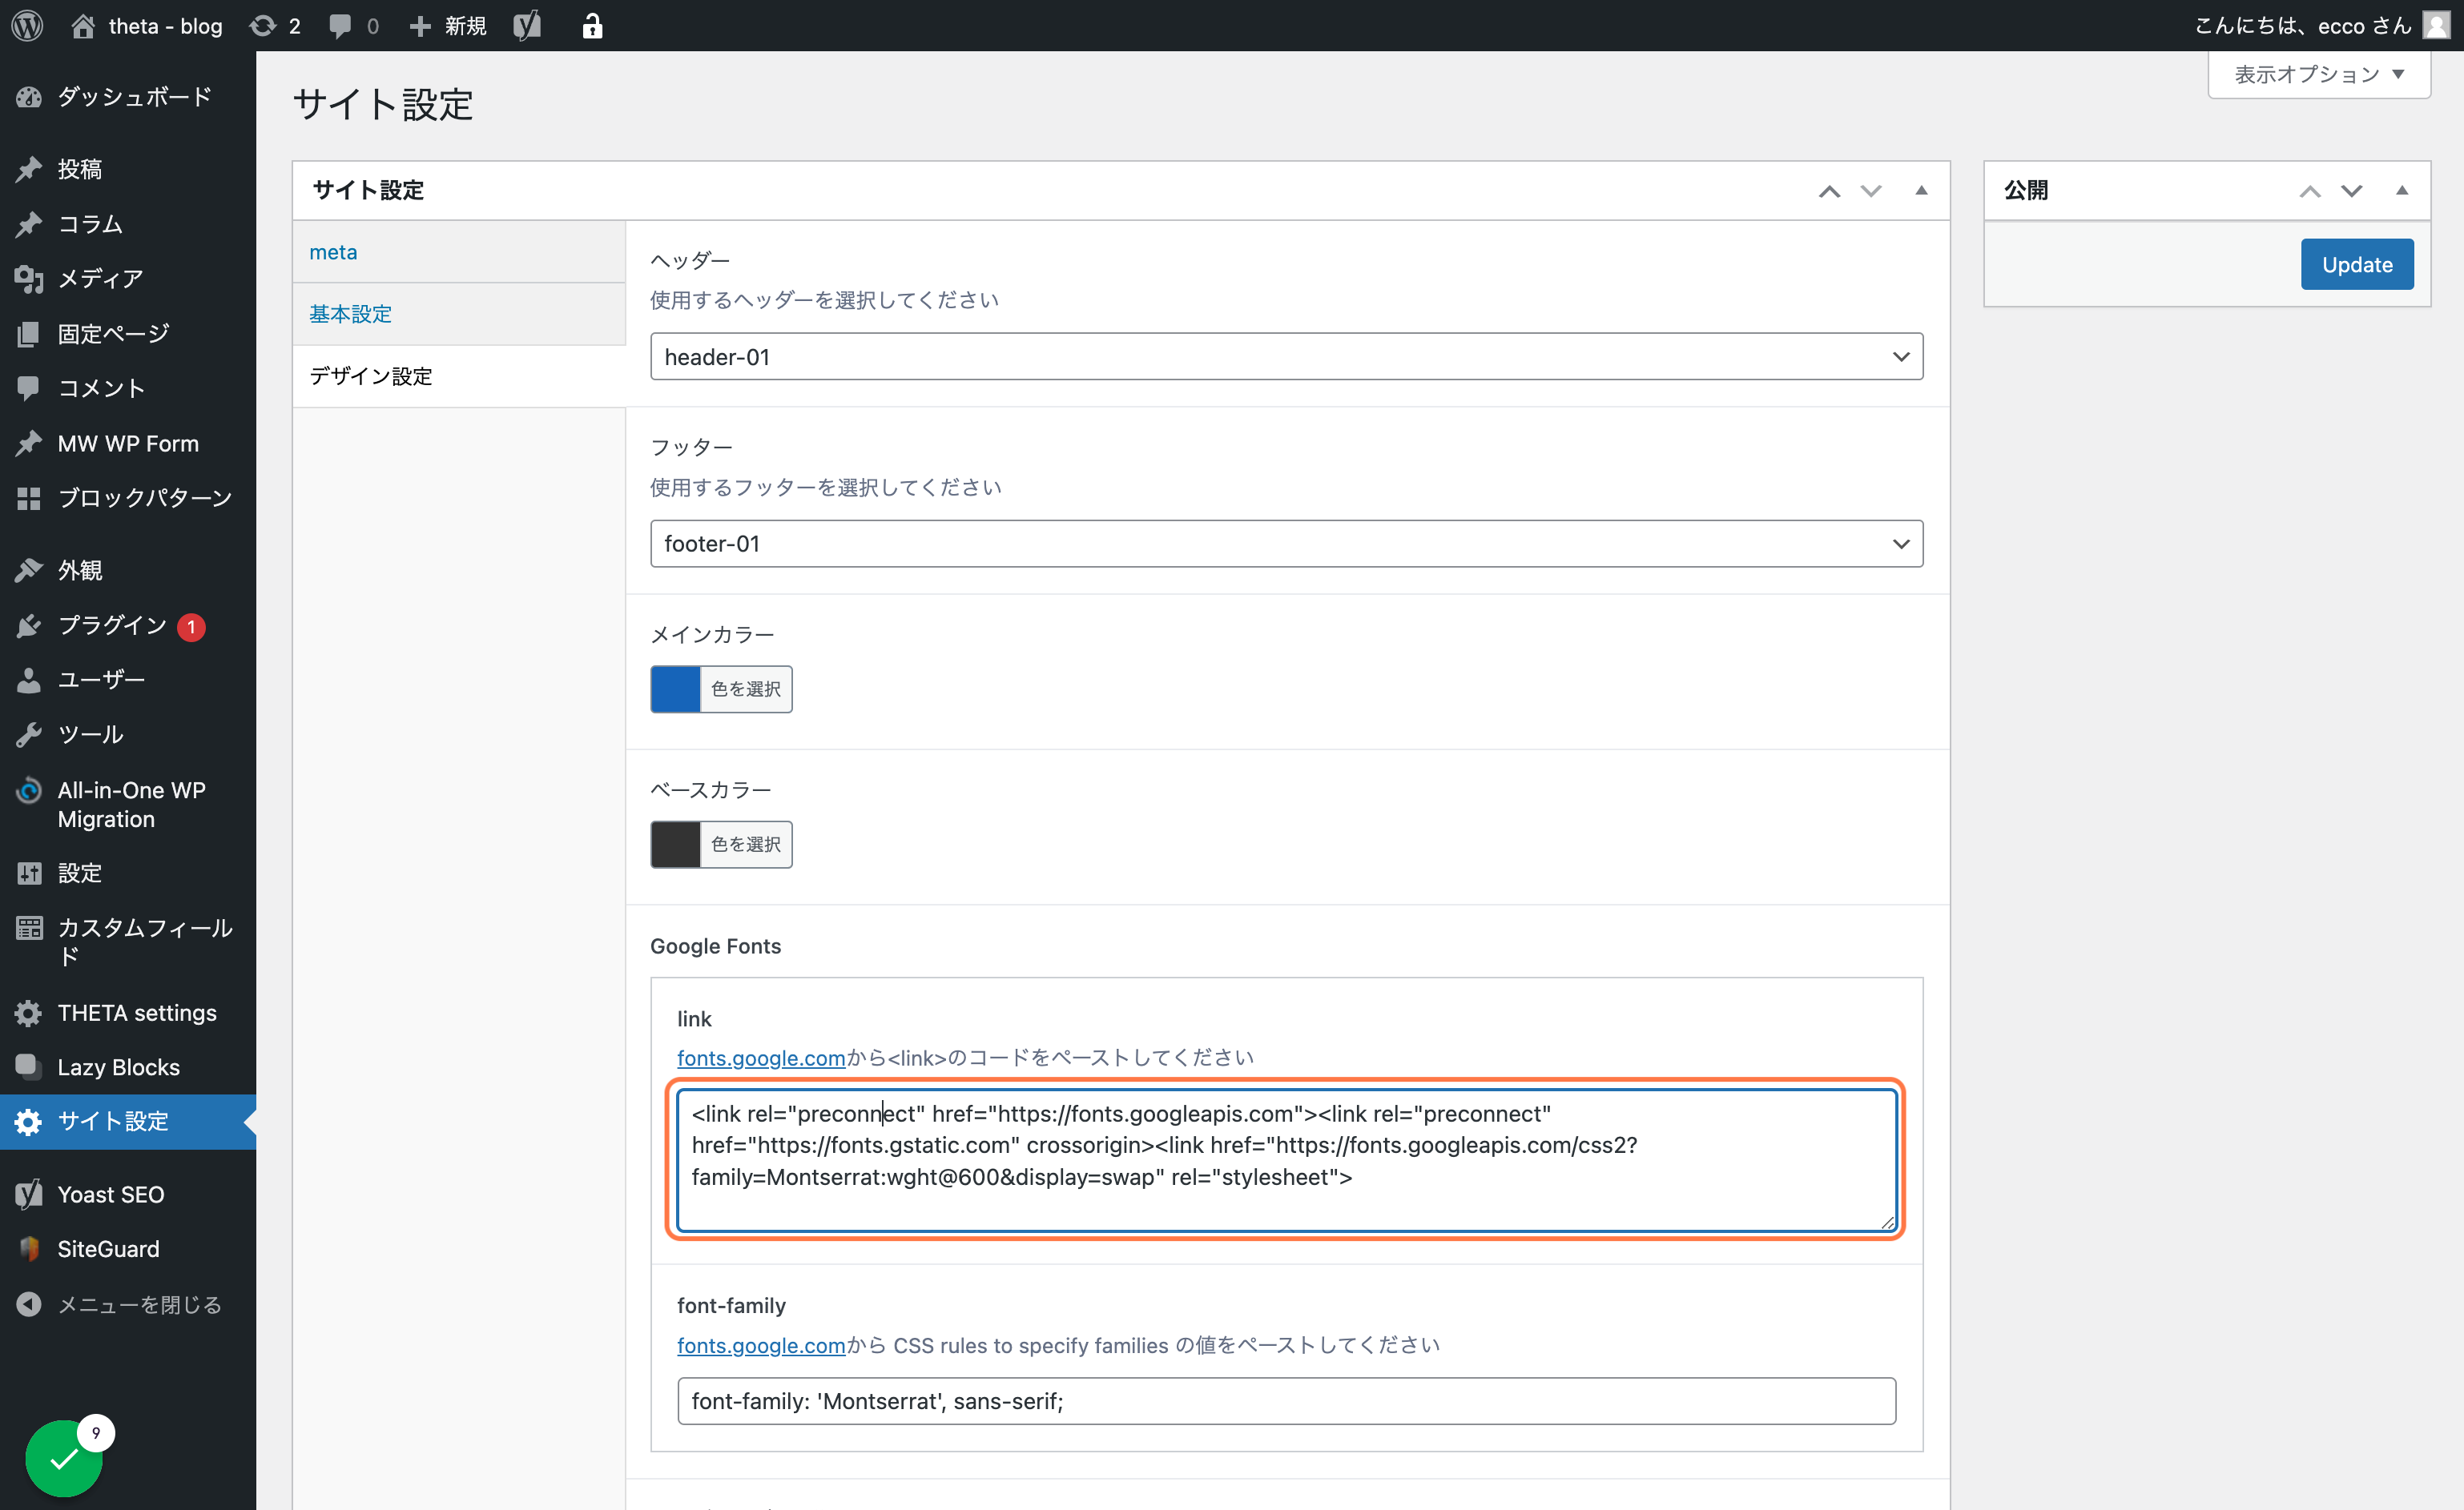Screen dimensions: 2464x1510
Task: Open the footer-01 select dropdown
Action: pos(1286,544)
